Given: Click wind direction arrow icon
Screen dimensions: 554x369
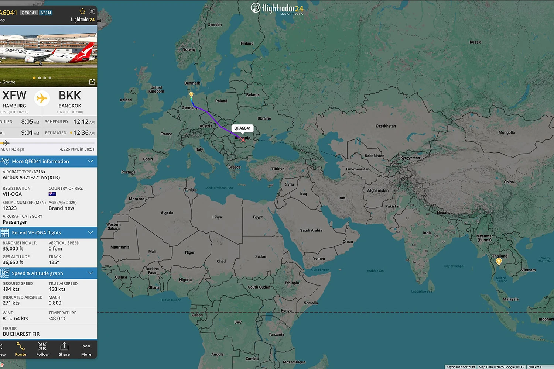Looking at the screenshot, I should click(11, 318).
